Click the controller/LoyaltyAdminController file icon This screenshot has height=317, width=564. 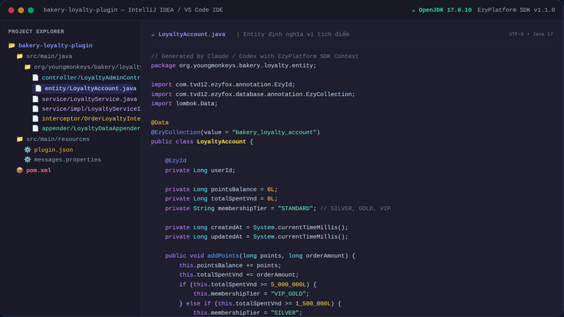pyautogui.click(x=36, y=78)
